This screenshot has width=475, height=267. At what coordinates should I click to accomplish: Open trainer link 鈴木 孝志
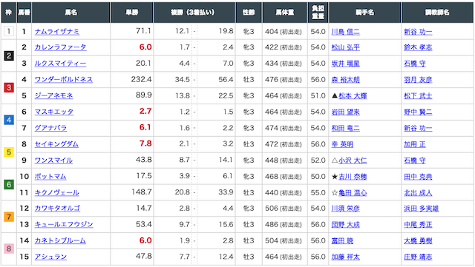[x=418, y=47]
